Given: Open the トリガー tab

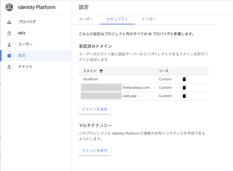Looking at the screenshot, I should coord(149,19).
